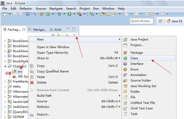The image size is (184, 119).
Task: Select Source Folder in the New submenu
Action: tap(149, 81)
